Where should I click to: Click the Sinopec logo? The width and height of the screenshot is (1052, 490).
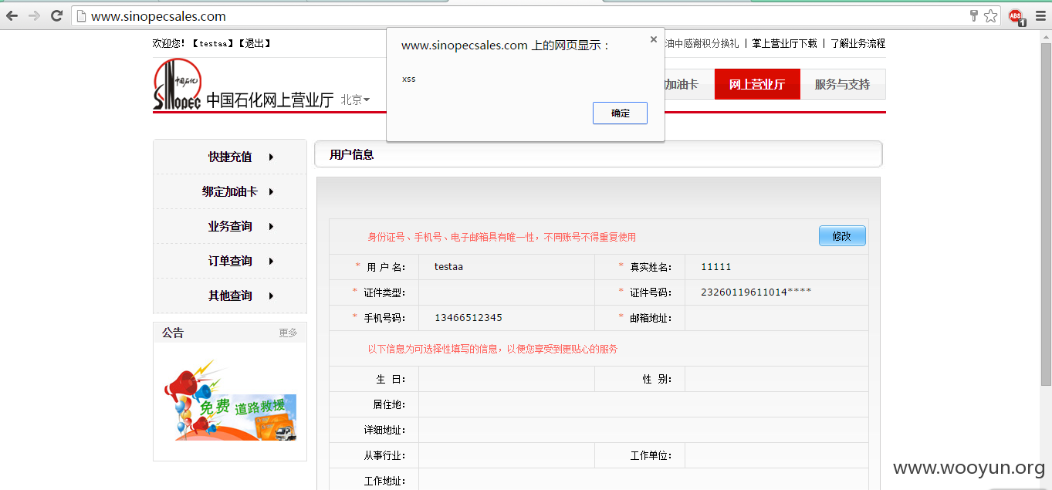tap(178, 85)
